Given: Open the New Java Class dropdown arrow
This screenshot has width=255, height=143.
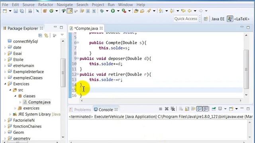Looking at the screenshot, I should [57, 11].
